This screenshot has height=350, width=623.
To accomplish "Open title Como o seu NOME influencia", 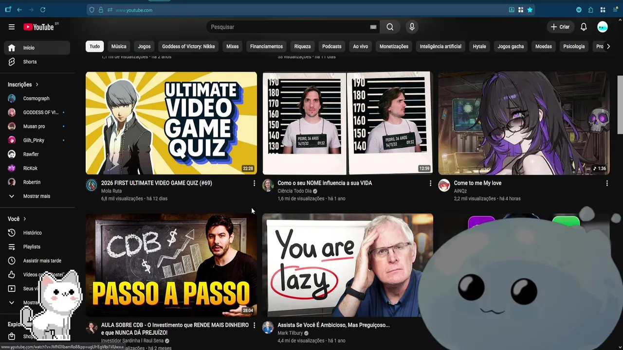I will coord(325,183).
